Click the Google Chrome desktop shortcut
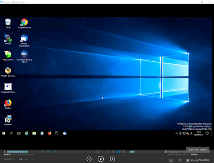The width and height of the screenshot is (214, 163). pyautogui.click(x=24, y=23)
